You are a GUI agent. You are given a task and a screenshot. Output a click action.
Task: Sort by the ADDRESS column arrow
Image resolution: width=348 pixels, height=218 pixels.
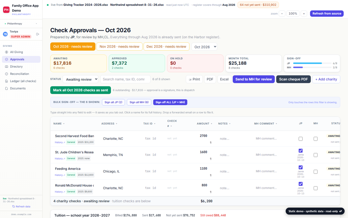point(116,124)
